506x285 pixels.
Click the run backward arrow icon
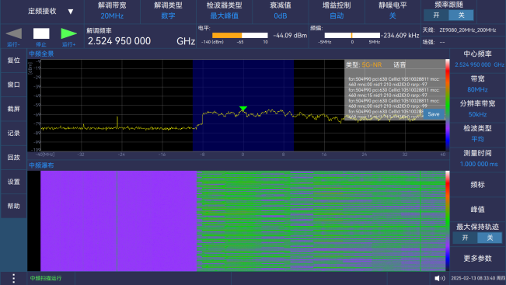[14, 33]
